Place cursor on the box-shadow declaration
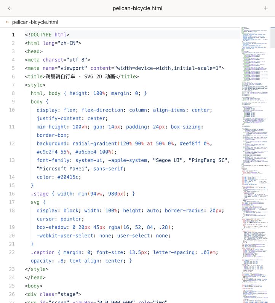The width and height of the screenshot is (275, 303). click(105, 227)
